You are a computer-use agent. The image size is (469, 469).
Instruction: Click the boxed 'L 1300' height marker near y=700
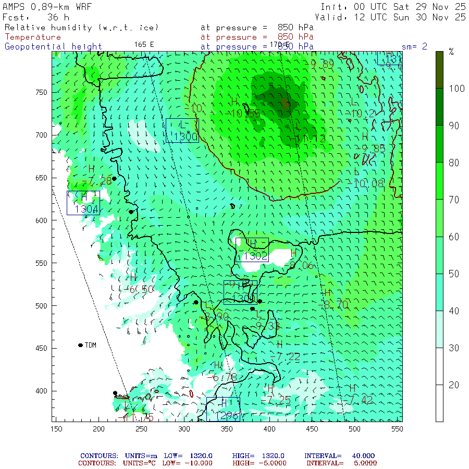(x=182, y=130)
